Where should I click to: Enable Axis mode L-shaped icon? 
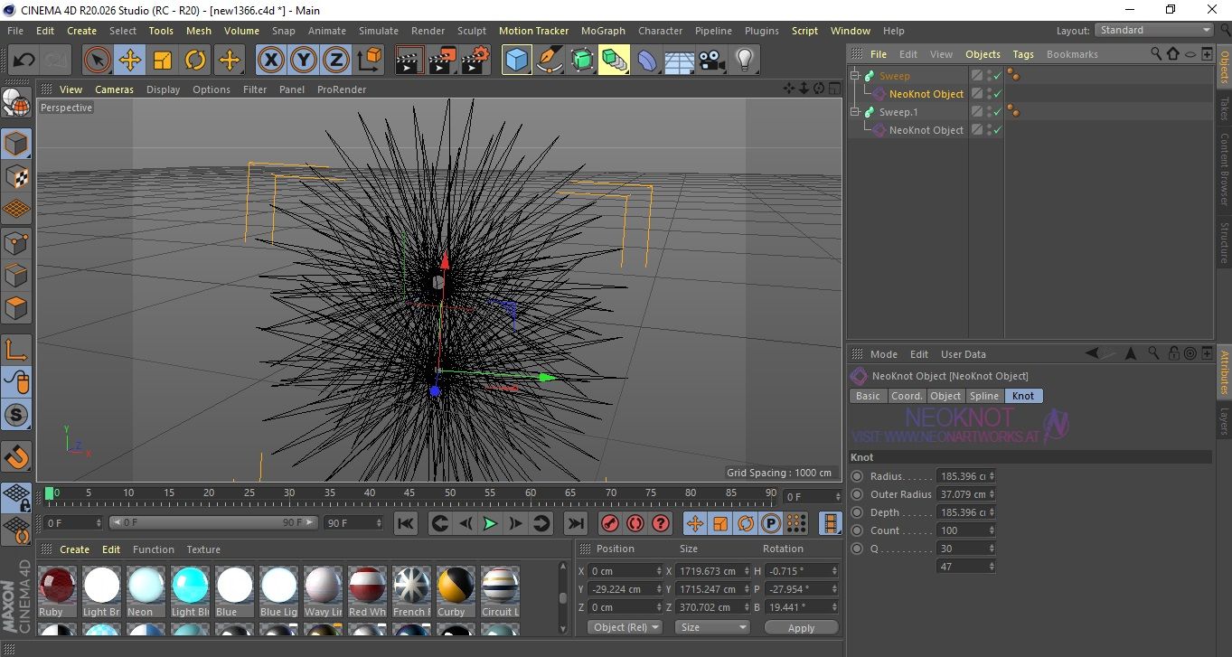click(x=16, y=350)
